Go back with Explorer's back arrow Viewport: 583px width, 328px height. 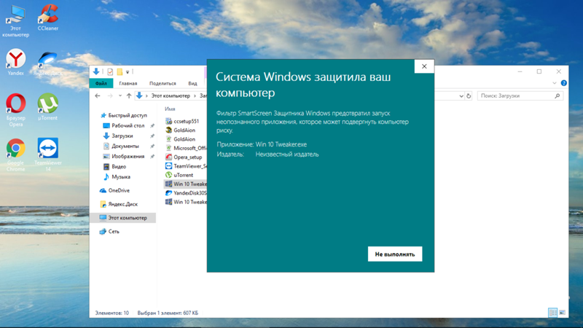point(98,95)
